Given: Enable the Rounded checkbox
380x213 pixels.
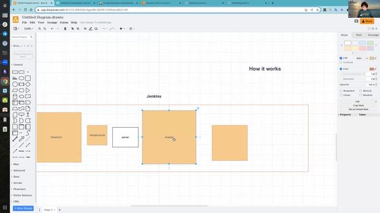Looking at the screenshot, I should 341,91.
